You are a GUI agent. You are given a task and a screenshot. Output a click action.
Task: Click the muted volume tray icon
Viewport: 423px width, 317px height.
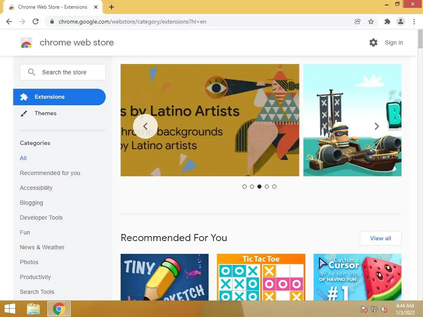(x=384, y=309)
